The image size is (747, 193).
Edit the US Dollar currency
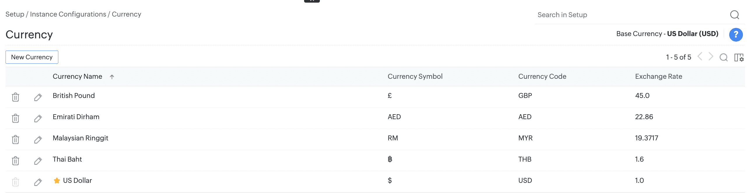(38, 182)
